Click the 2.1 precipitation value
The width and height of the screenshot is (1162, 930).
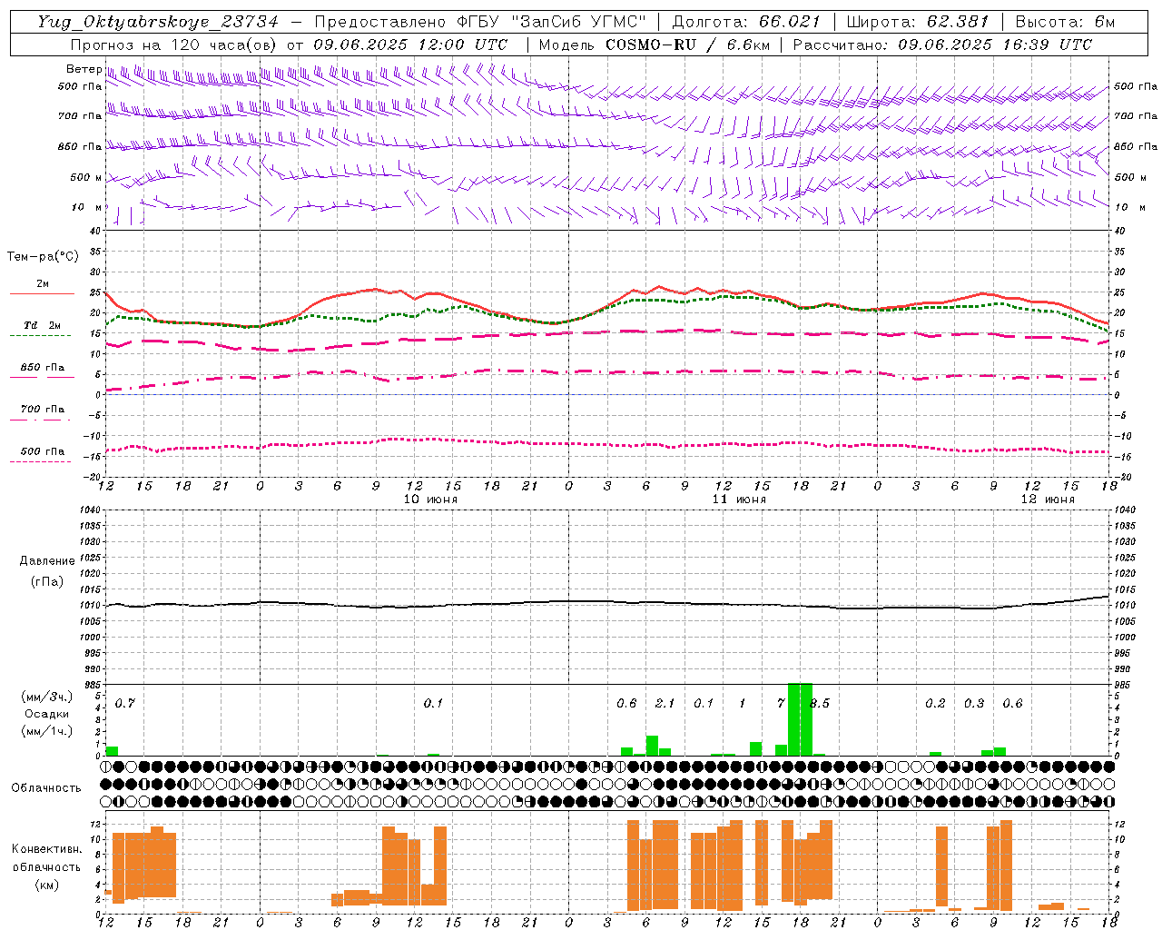(665, 703)
